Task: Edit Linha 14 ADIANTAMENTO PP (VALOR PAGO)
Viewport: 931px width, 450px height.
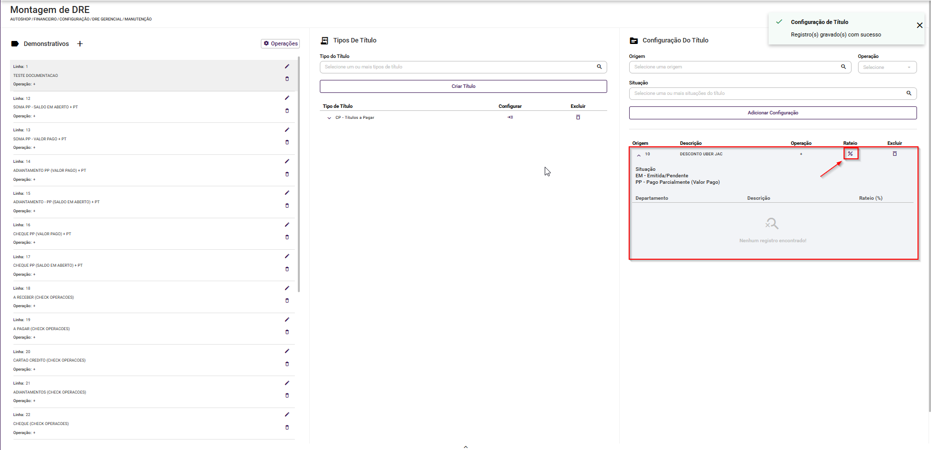Action: click(x=287, y=161)
